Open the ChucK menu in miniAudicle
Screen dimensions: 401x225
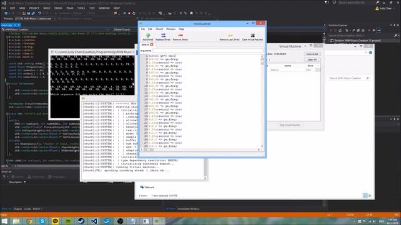click(x=159, y=29)
